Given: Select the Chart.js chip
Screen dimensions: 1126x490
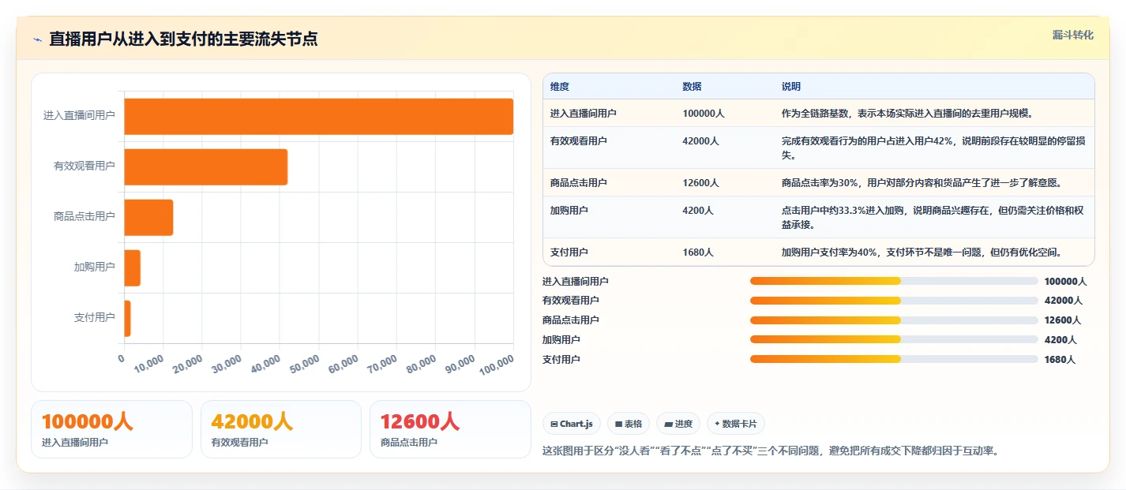Looking at the screenshot, I should coord(571,424).
